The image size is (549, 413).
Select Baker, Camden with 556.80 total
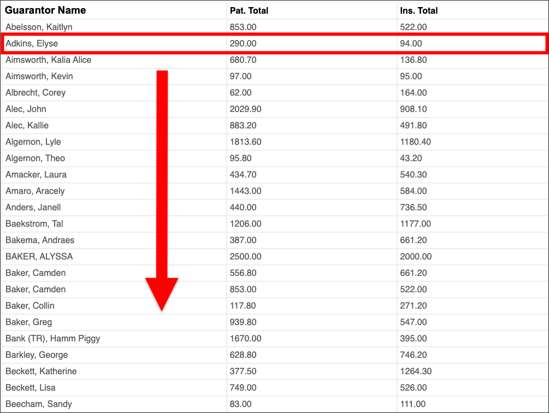(36, 273)
